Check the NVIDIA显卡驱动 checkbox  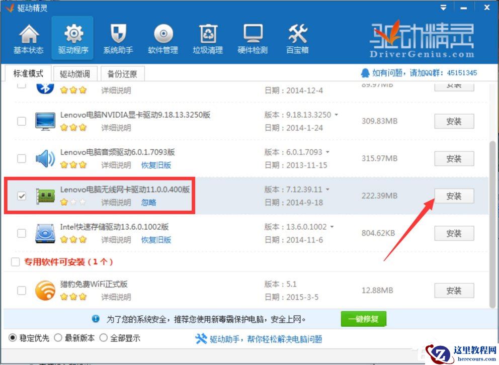(21, 121)
